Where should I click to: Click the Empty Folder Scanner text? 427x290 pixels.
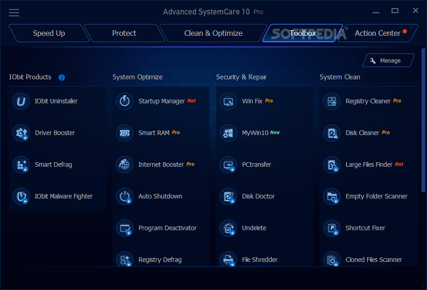coord(376,196)
